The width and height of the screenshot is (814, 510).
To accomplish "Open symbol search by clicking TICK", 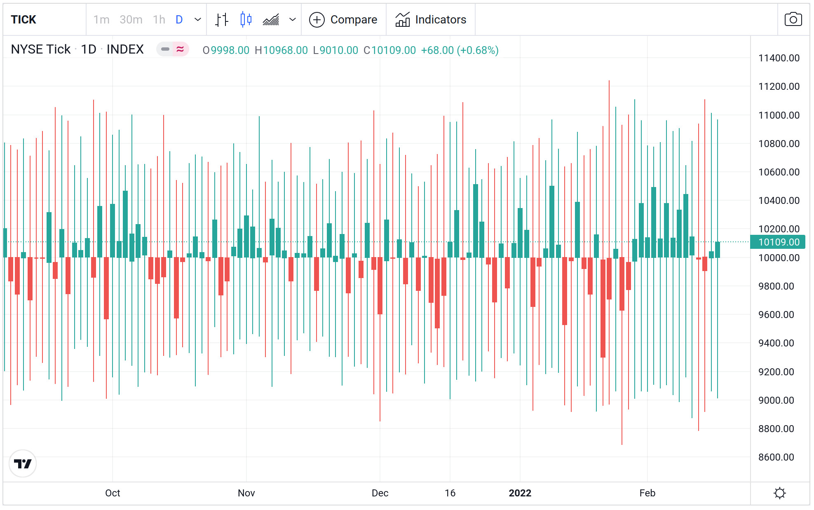I will (x=23, y=19).
